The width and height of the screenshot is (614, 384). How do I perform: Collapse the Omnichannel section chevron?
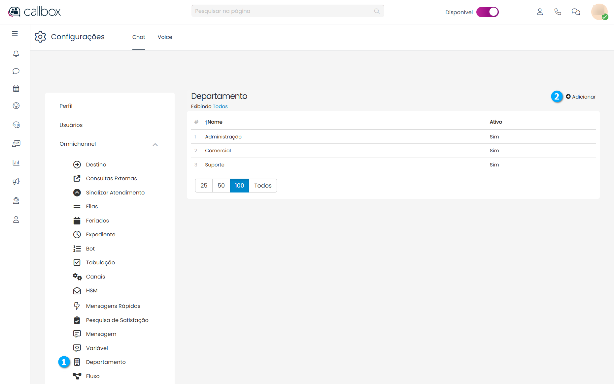(155, 144)
